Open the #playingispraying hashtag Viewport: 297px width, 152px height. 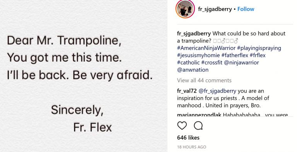pos(259,48)
